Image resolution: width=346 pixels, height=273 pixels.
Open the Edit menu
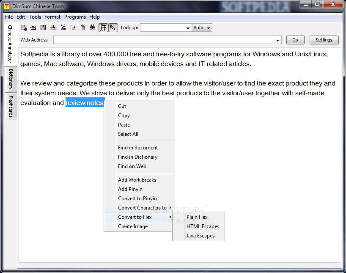(21, 17)
